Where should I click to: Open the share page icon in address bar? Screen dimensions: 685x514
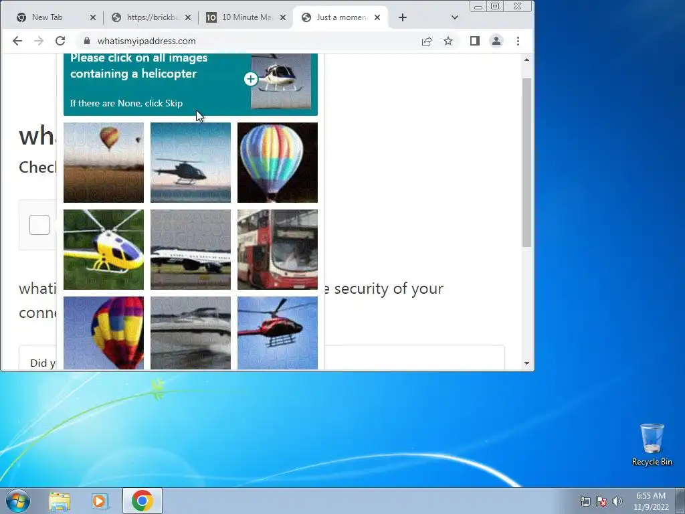click(427, 41)
